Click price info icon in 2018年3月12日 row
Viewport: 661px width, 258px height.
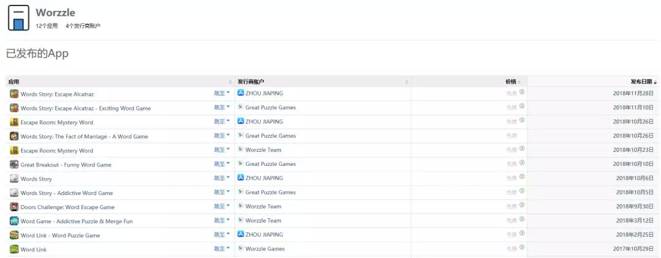522,219
